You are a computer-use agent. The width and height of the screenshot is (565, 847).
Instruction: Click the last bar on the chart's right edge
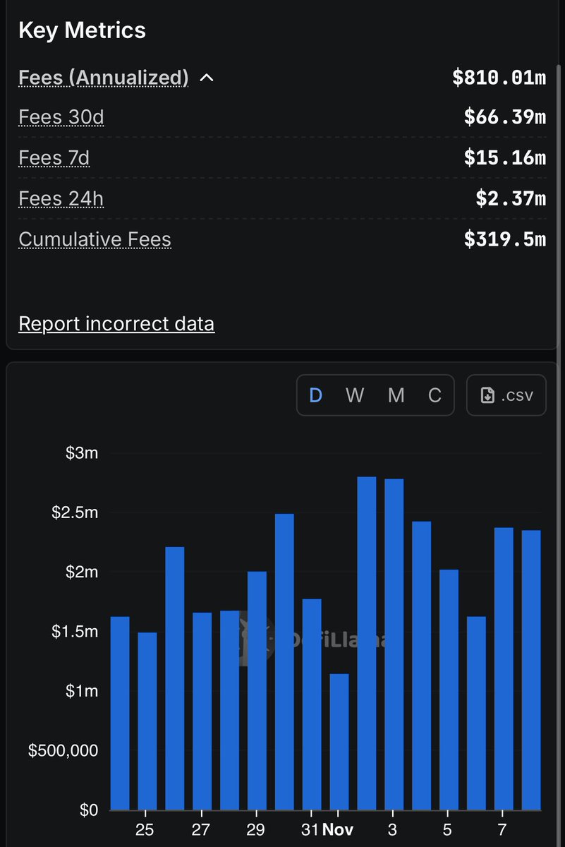click(531, 670)
